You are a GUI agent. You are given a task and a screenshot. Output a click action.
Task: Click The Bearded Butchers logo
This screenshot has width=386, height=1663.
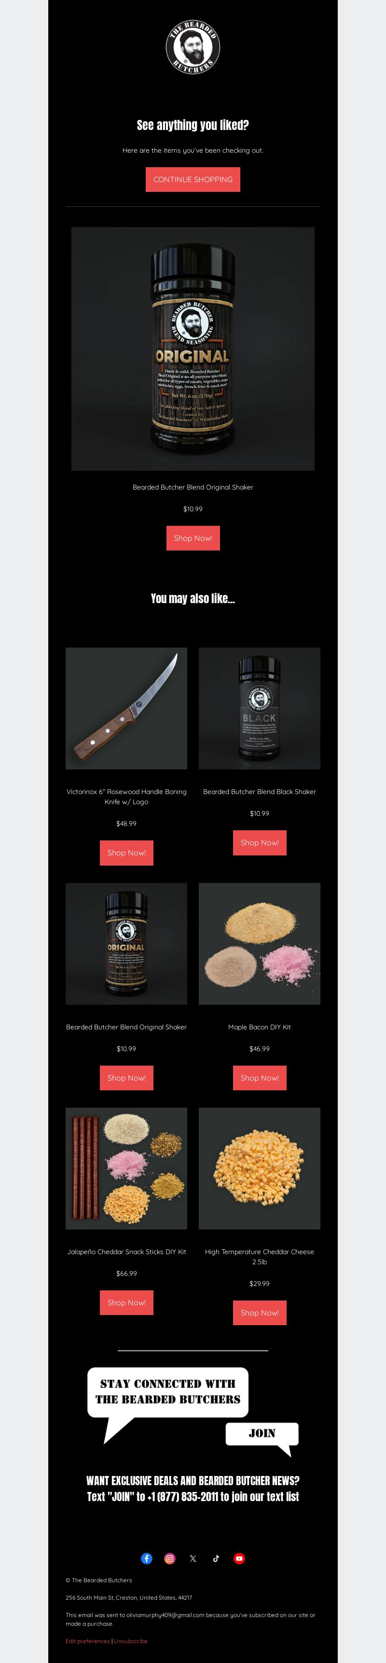(193, 46)
